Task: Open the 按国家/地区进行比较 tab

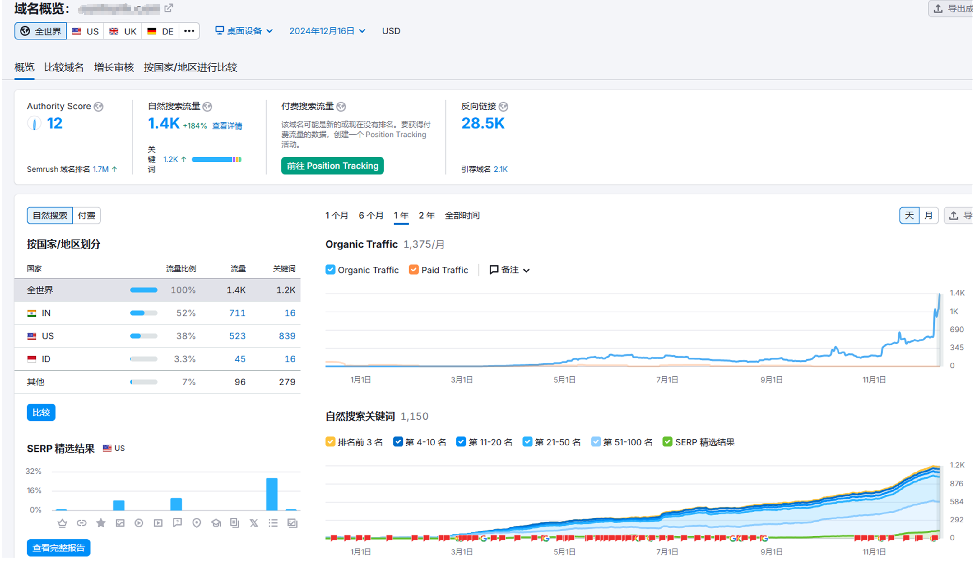Action: [191, 68]
